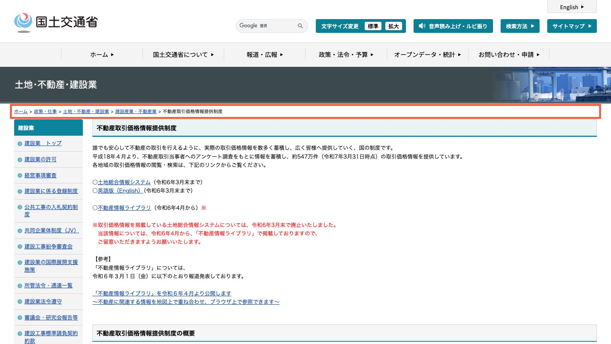Click the 建設業 sidebar header
This screenshot has width=611, height=344.
(x=48, y=128)
